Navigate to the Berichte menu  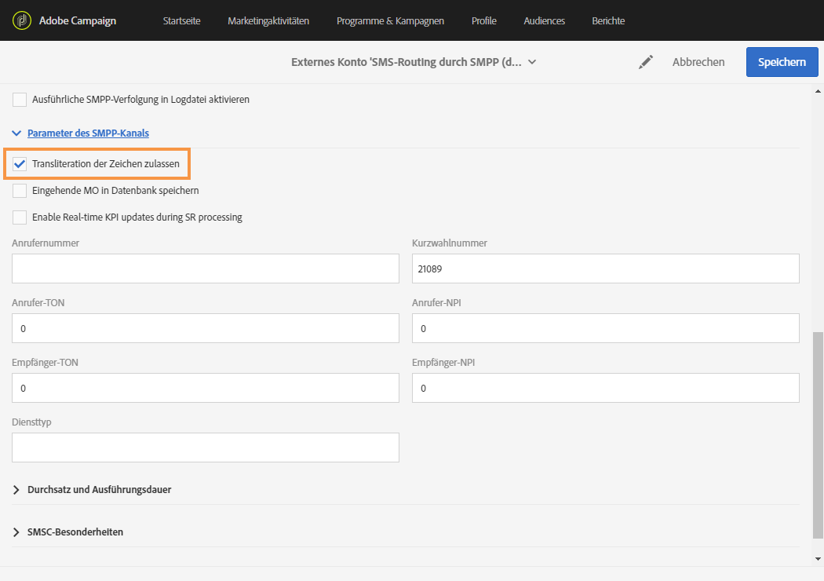pos(609,20)
